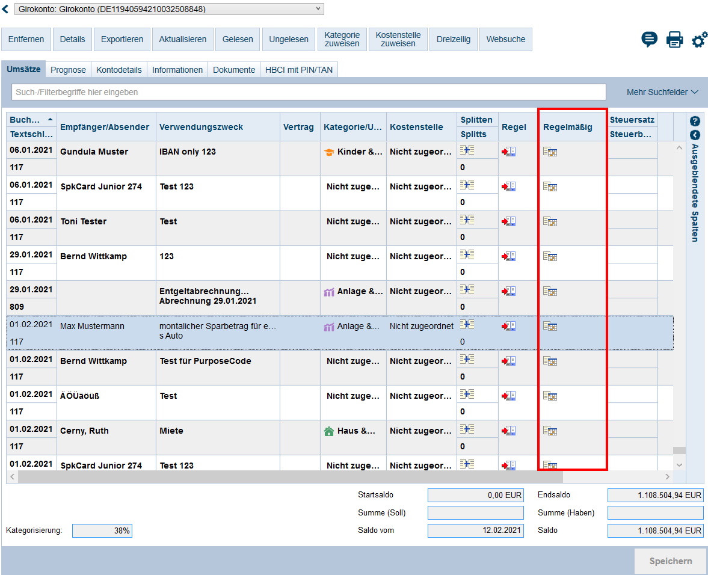Click rule icon in Toni Tester row
Image resolution: width=708 pixels, height=575 pixels.
coord(509,221)
